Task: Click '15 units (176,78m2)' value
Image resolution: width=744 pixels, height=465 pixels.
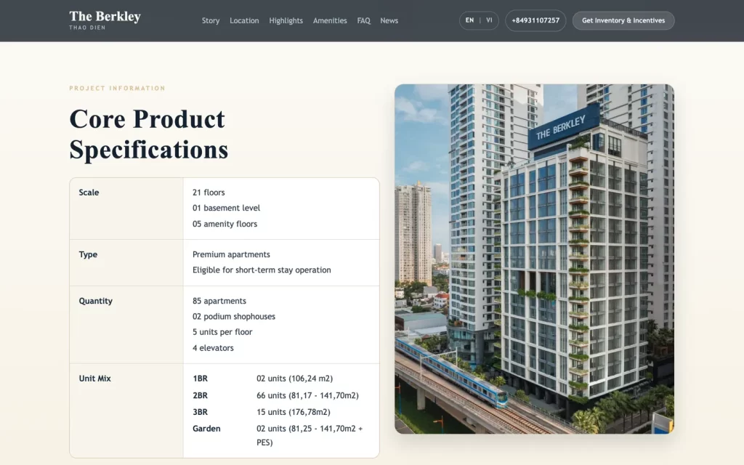Action: click(x=294, y=412)
